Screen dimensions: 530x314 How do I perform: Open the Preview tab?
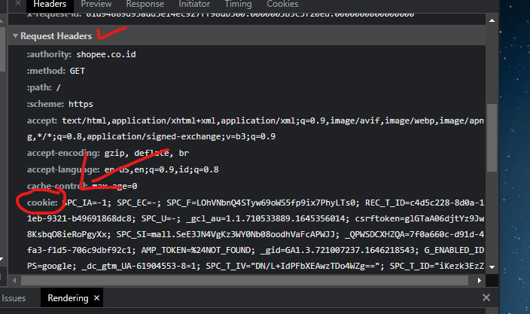[96, 4]
